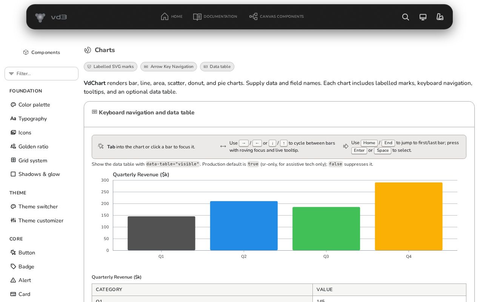Go to the Home menu item

(x=172, y=17)
